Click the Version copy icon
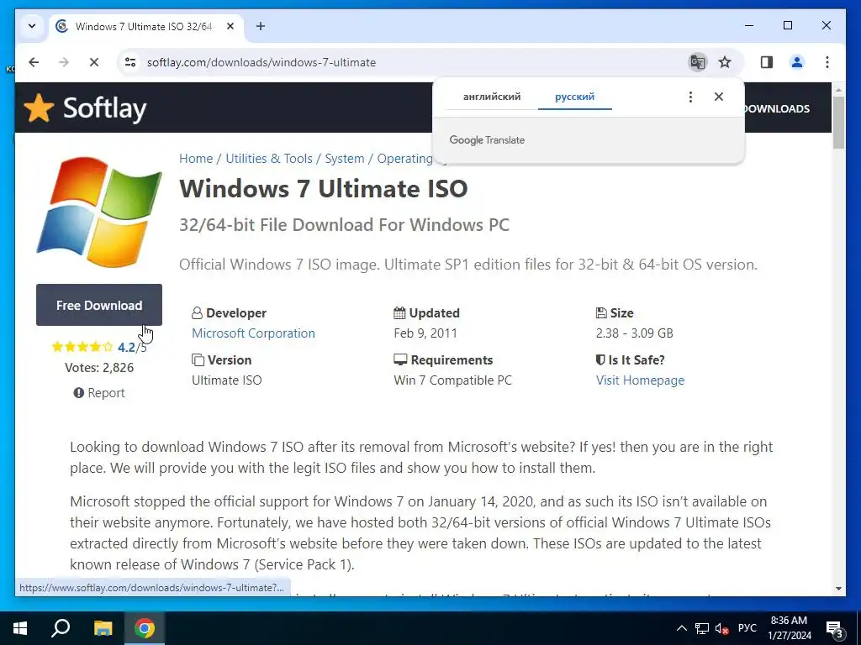This screenshot has height=645, width=861. click(198, 359)
